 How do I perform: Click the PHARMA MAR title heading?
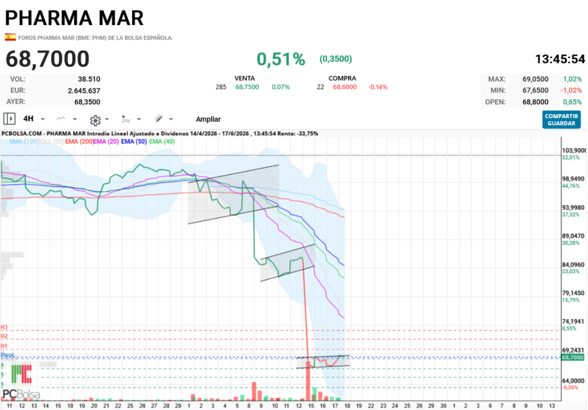tap(74, 18)
